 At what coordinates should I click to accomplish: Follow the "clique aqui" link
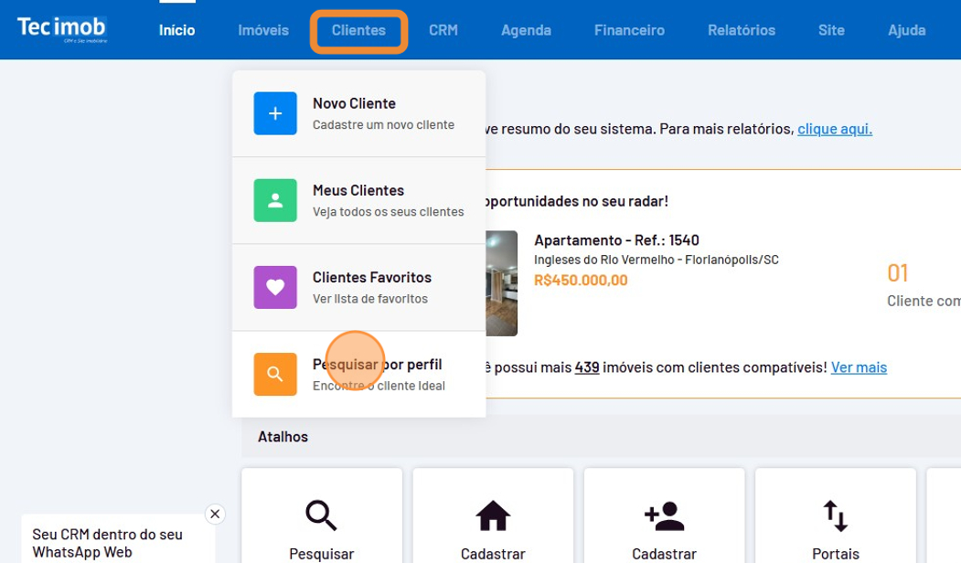point(834,129)
